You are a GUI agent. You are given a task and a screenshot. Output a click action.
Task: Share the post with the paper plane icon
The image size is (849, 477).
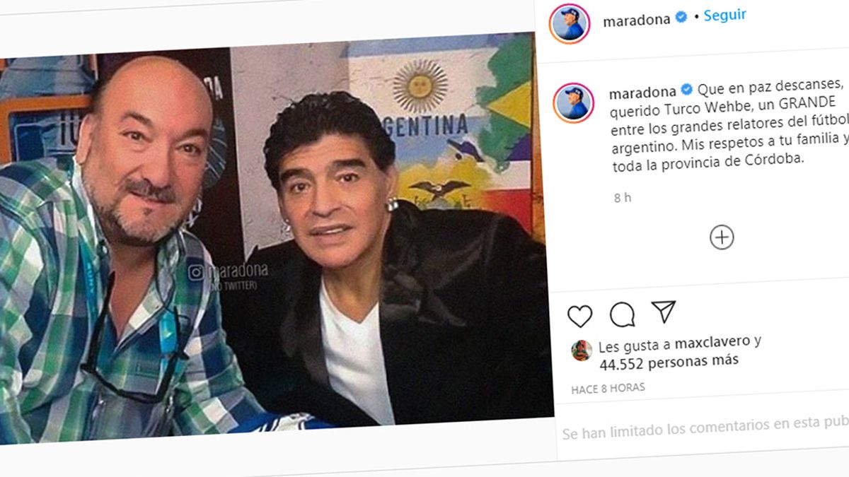(664, 312)
